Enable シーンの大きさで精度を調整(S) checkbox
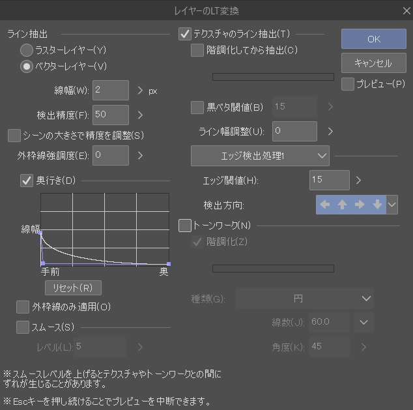The image size is (413, 410). coord(14,136)
